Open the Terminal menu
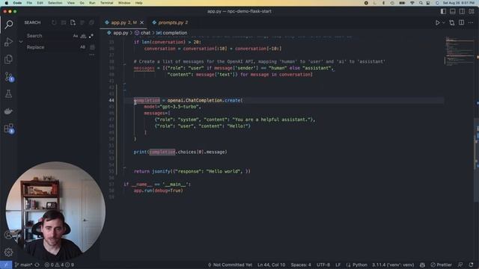The width and height of the screenshot is (479, 269). pyautogui.click(x=106, y=3)
